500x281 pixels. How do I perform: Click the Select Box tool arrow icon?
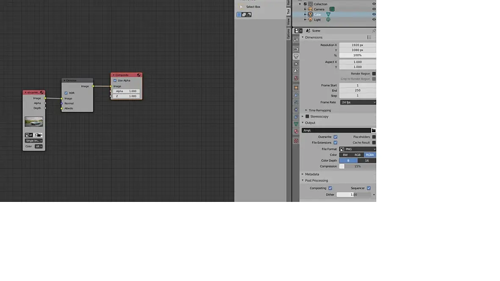[x=241, y=7]
